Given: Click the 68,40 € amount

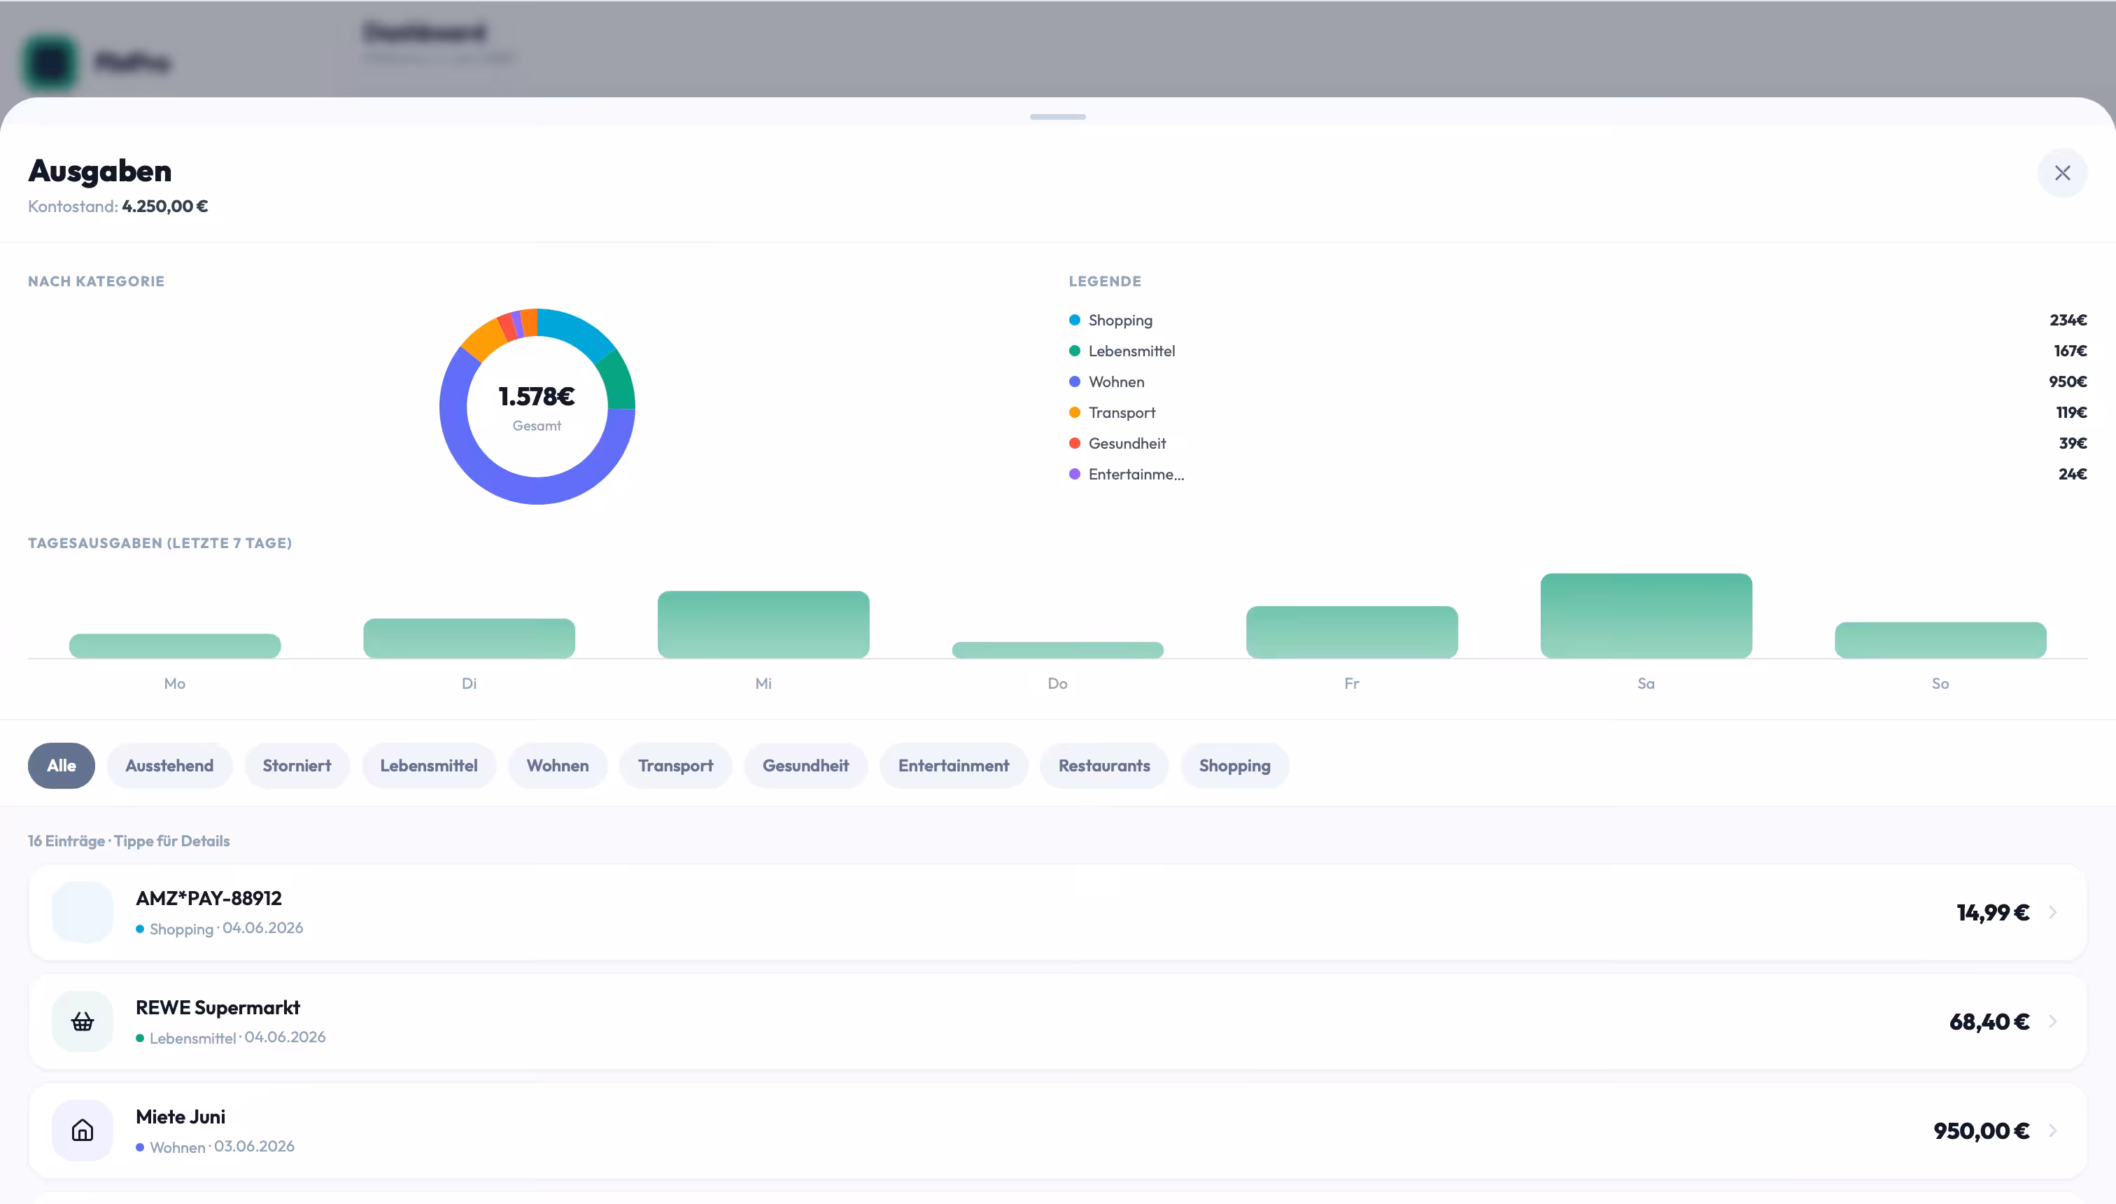Looking at the screenshot, I should (x=1989, y=1021).
